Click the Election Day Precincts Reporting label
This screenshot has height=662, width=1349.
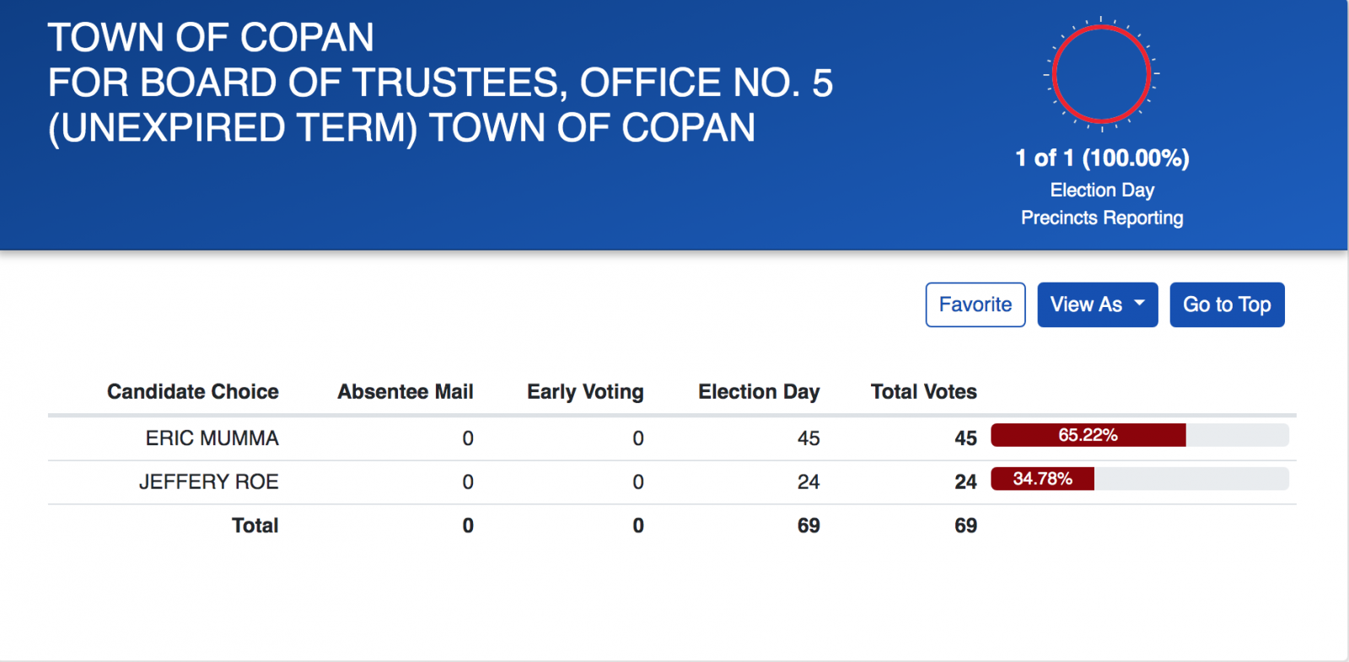coord(1102,204)
